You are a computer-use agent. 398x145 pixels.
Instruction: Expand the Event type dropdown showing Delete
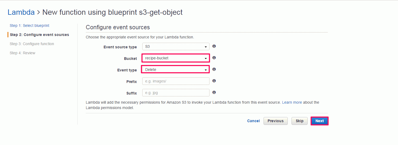click(x=176, y=70)
